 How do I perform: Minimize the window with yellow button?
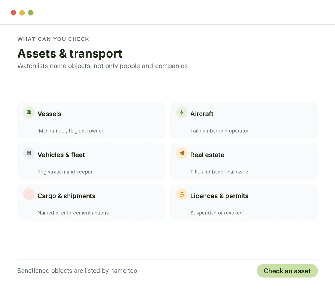[22, 13]
